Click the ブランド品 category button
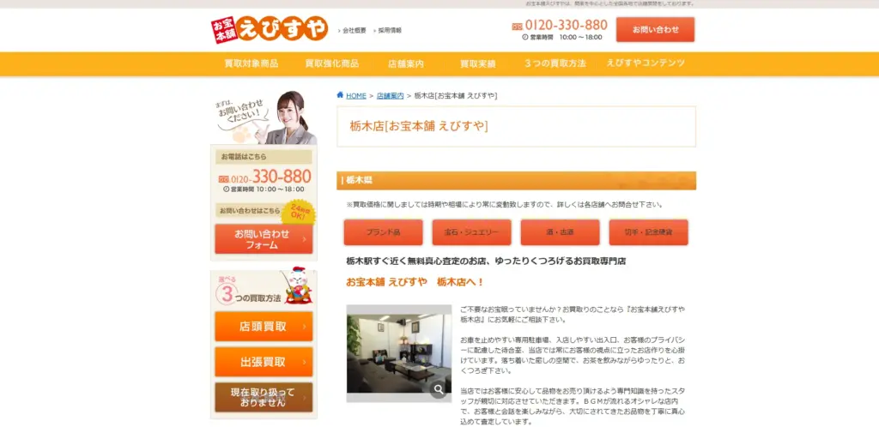Screen dimensions: 879x427 [x=384, y=232]
